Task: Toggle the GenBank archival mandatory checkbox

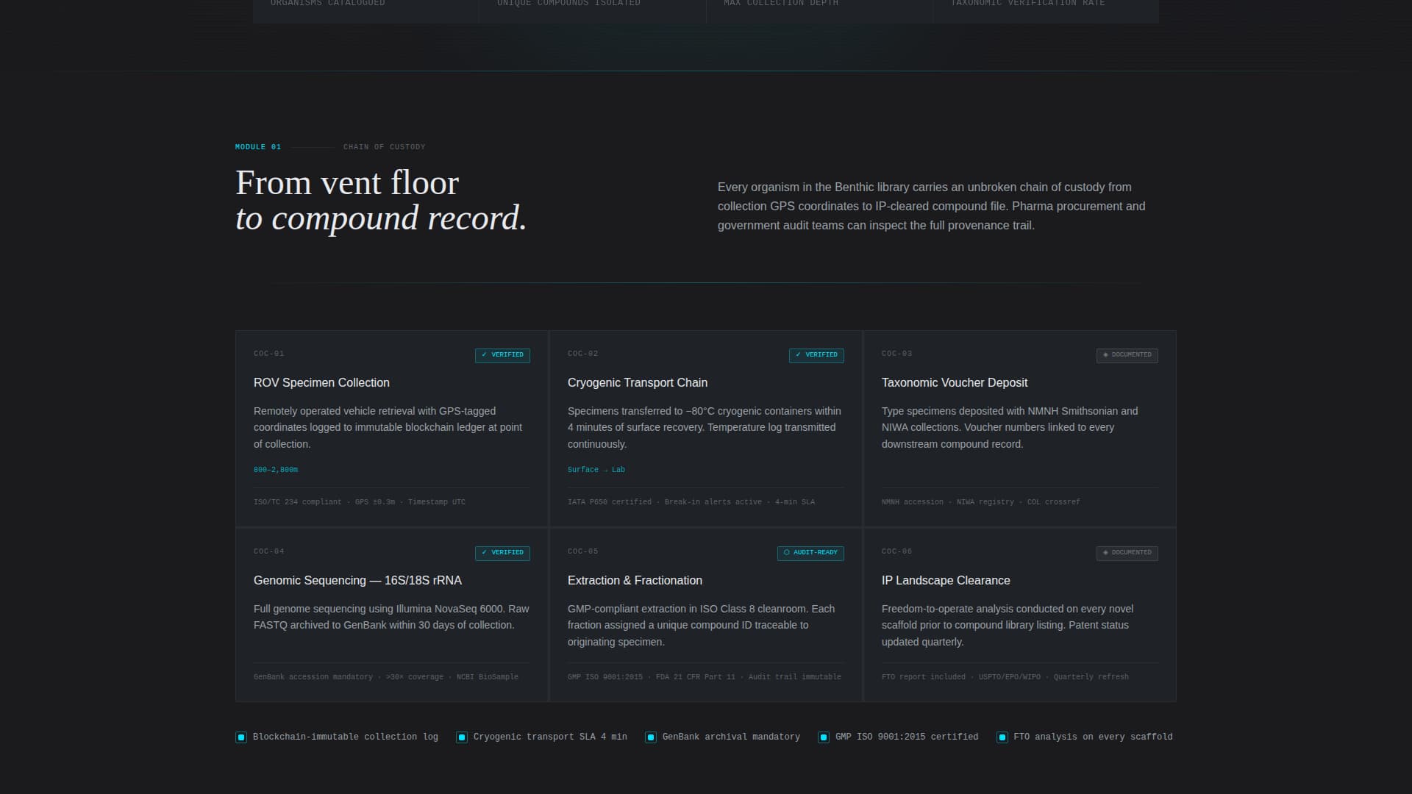Action: 651,737
